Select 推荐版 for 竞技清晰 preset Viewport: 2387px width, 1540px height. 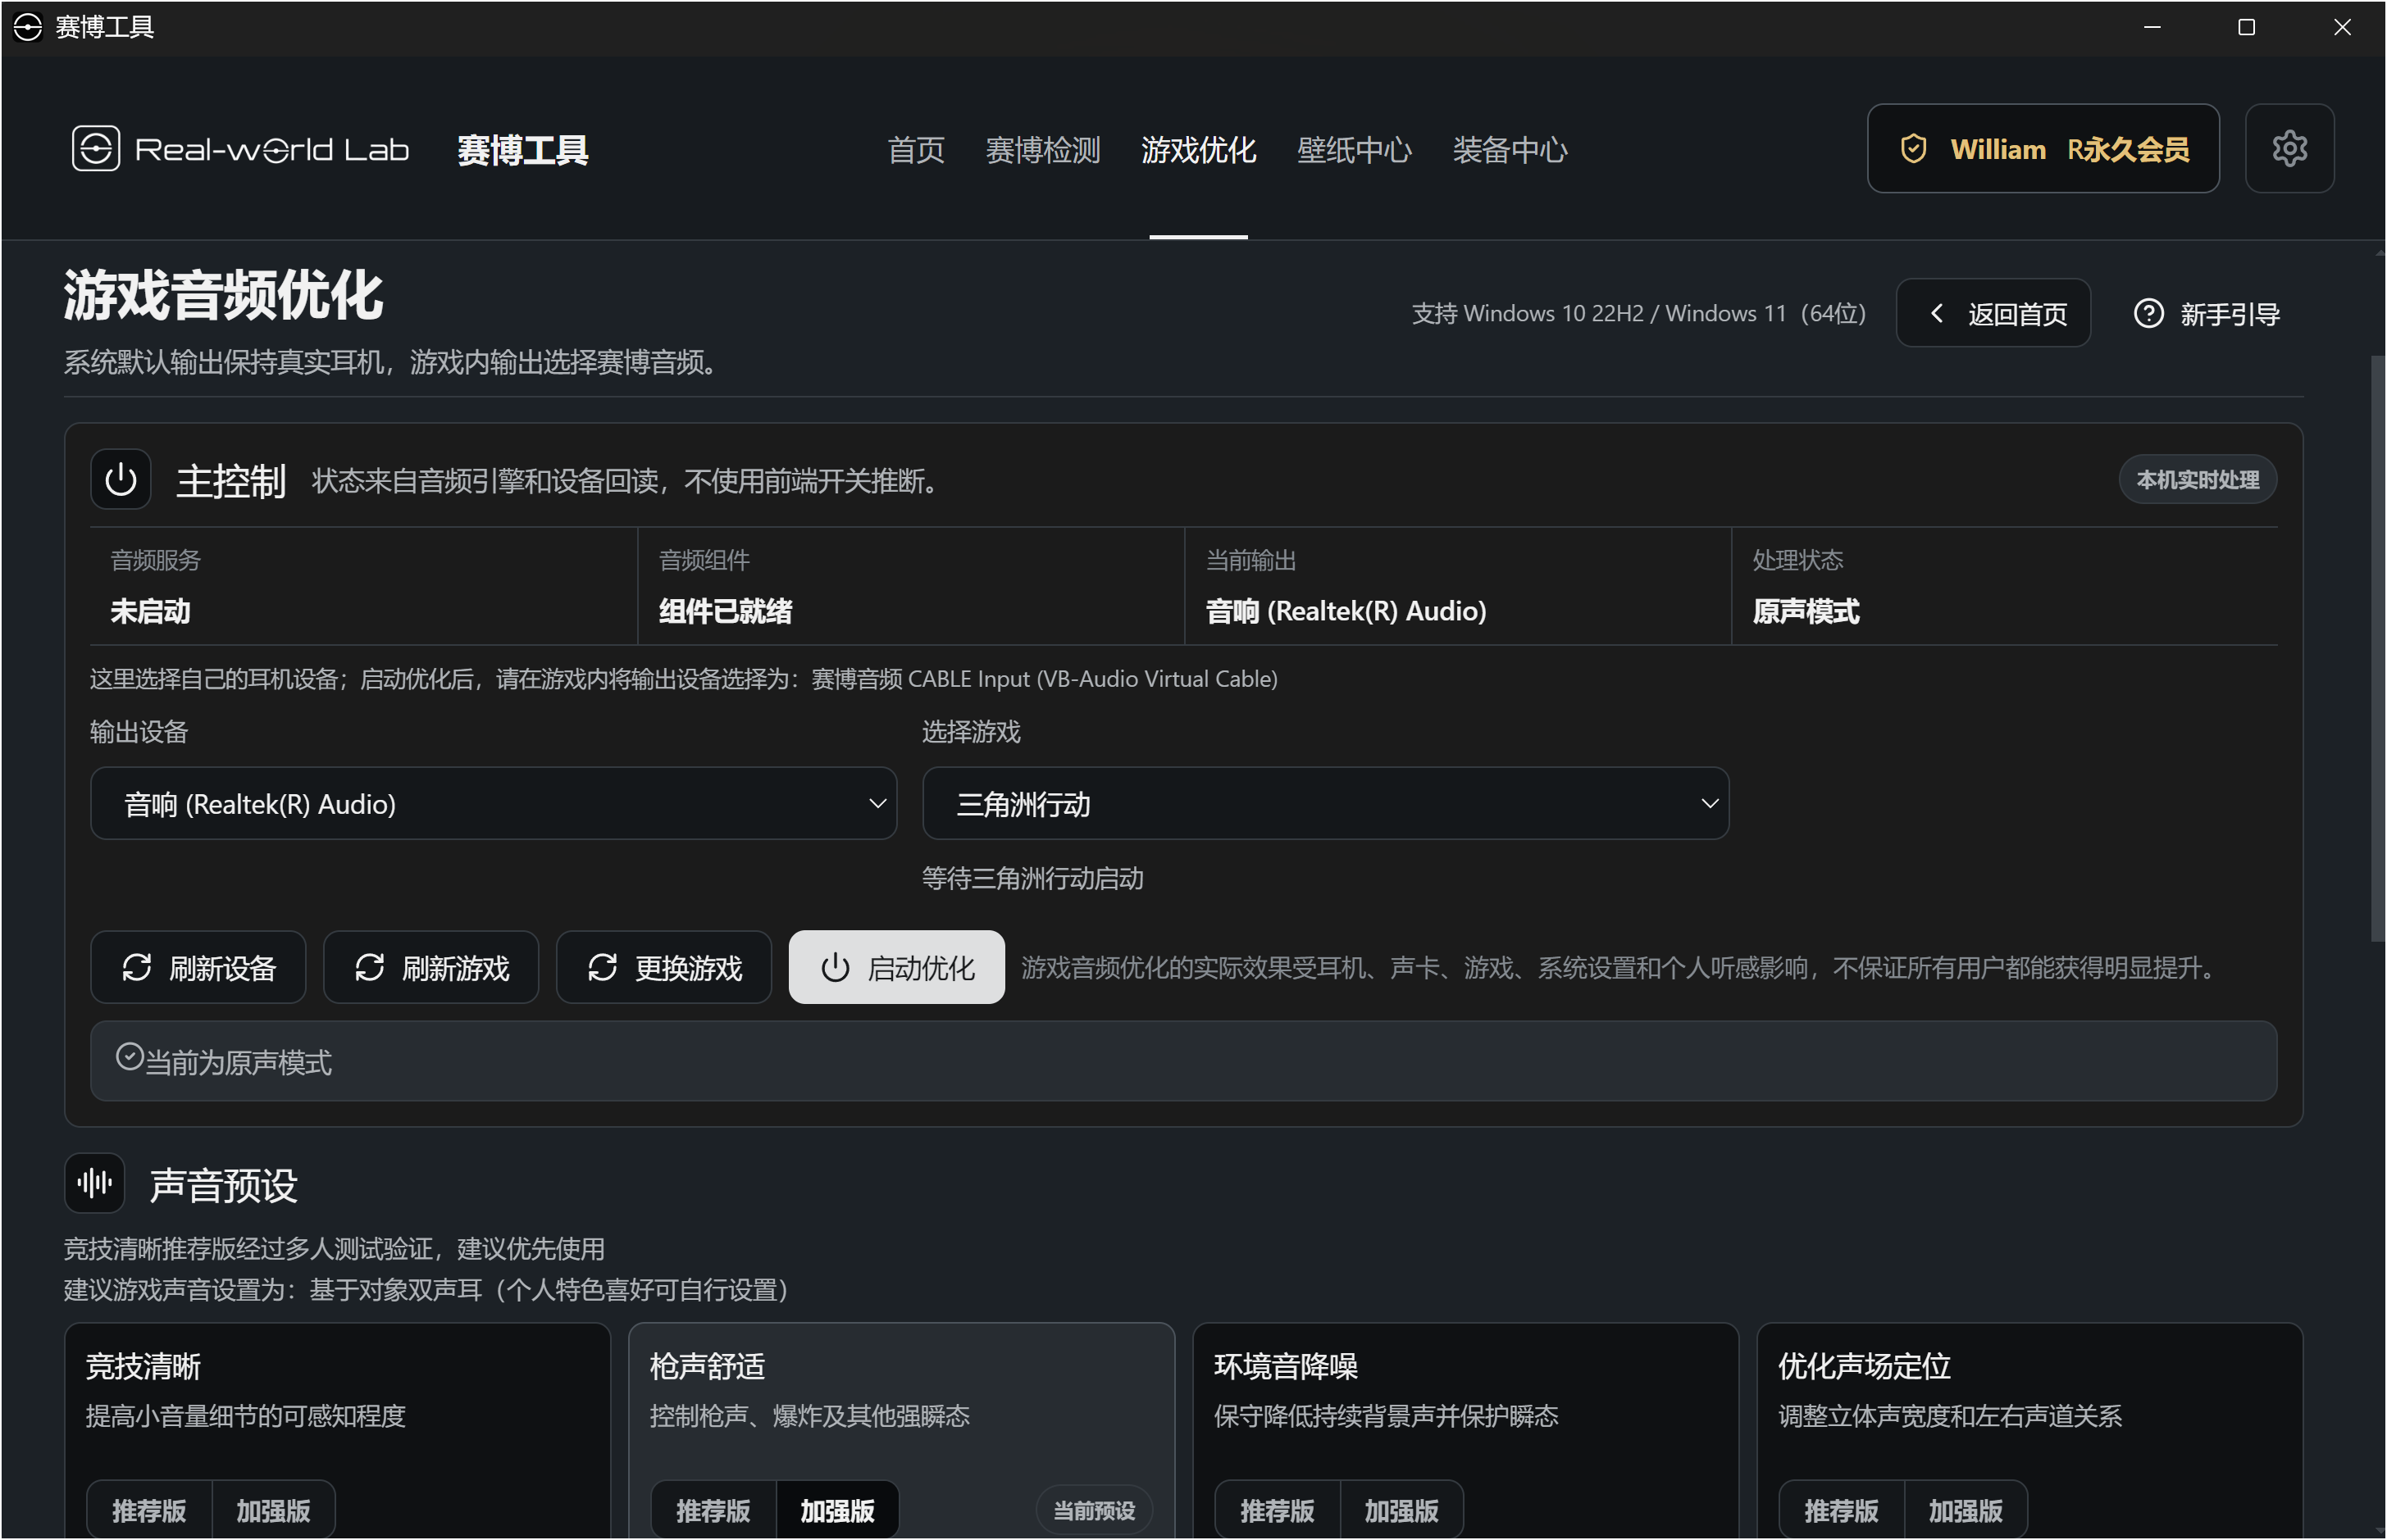tap(149, 1510)
